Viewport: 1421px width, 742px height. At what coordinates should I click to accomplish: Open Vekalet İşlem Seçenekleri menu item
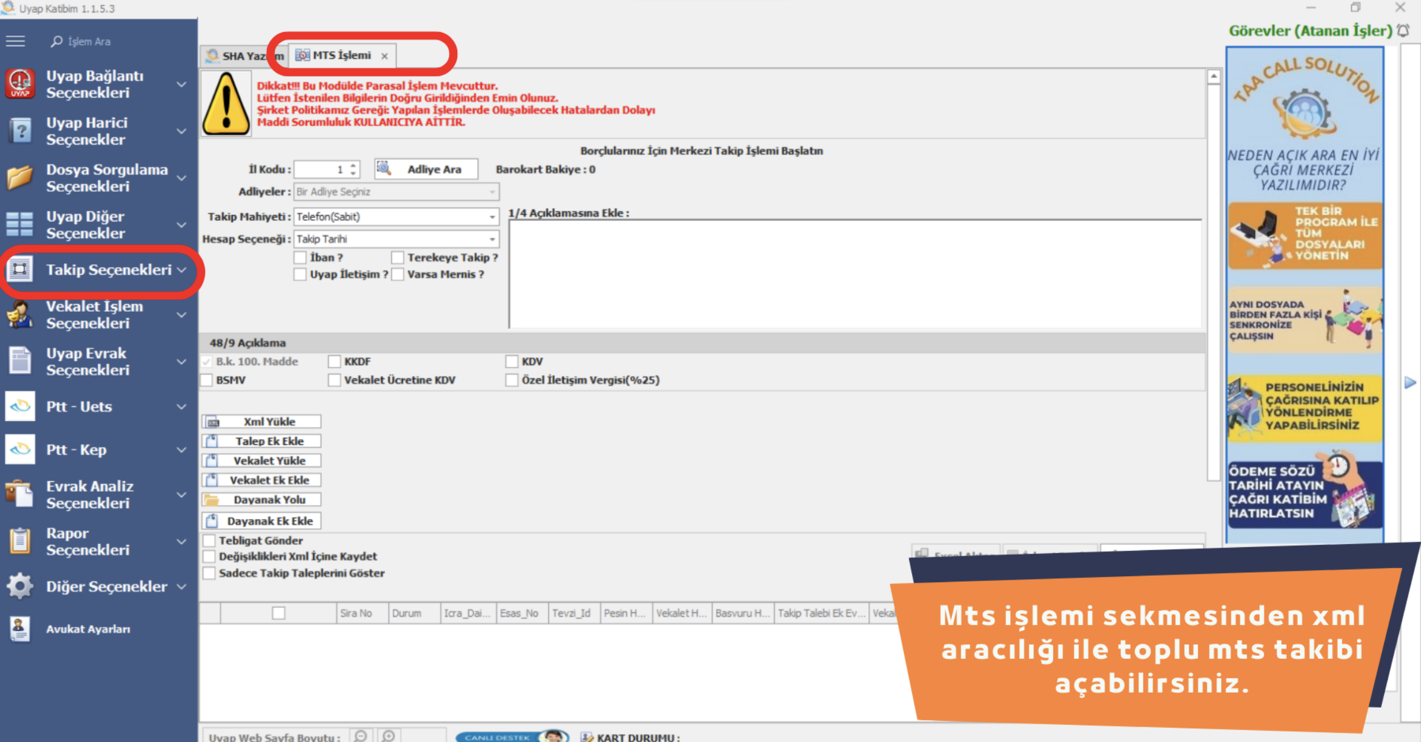98,314
